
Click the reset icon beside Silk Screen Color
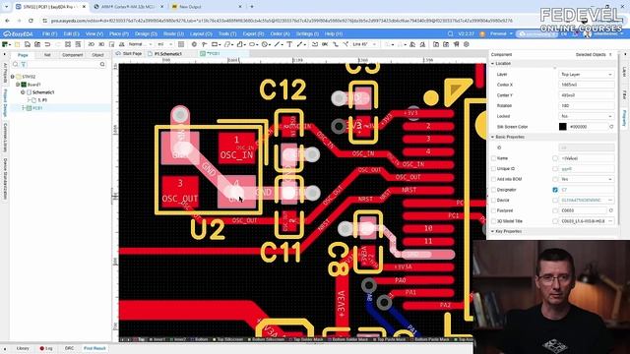[x=611, y=127]
